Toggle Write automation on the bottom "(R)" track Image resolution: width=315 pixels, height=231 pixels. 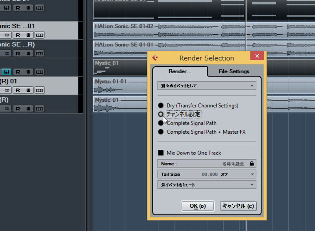pos(28,109)
